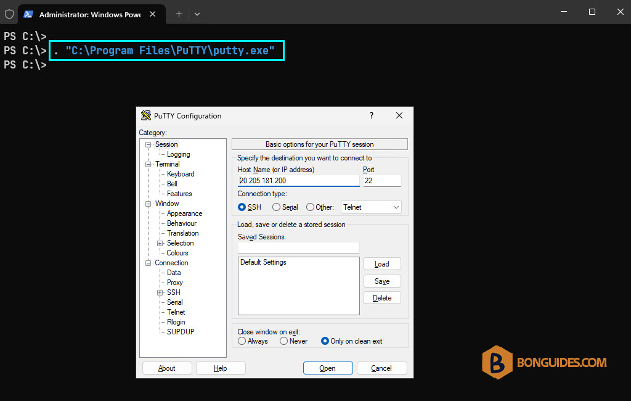This screenshot has height=401, width=631.
Task: Select Logging in the category tree
Action: [178, 154]
